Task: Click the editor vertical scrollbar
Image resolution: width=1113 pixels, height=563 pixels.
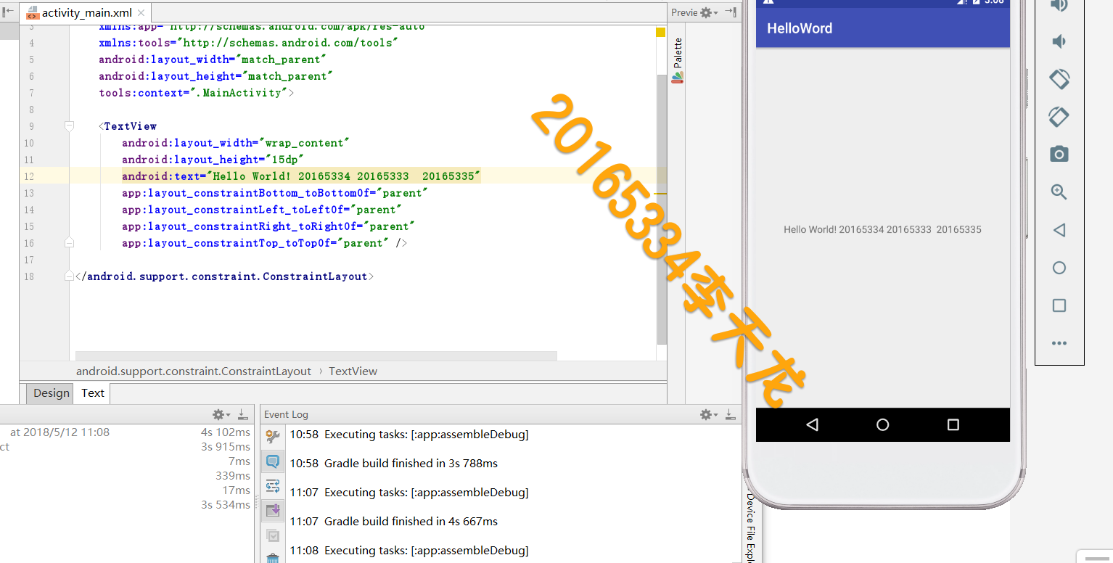Action: (x=661, y=208)
